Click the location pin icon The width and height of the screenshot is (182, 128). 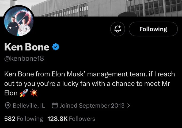(8, 106)
